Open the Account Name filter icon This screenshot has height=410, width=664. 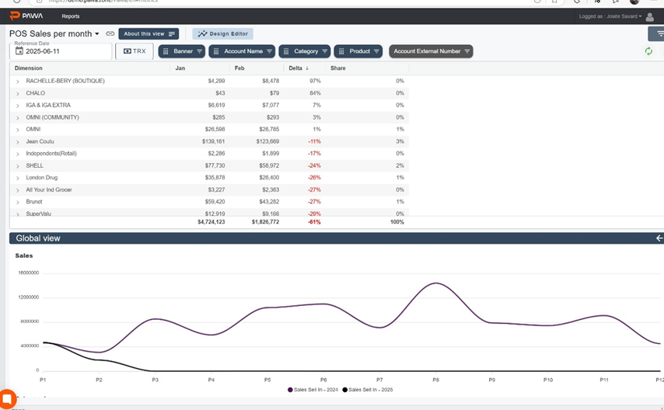(269, 51)
